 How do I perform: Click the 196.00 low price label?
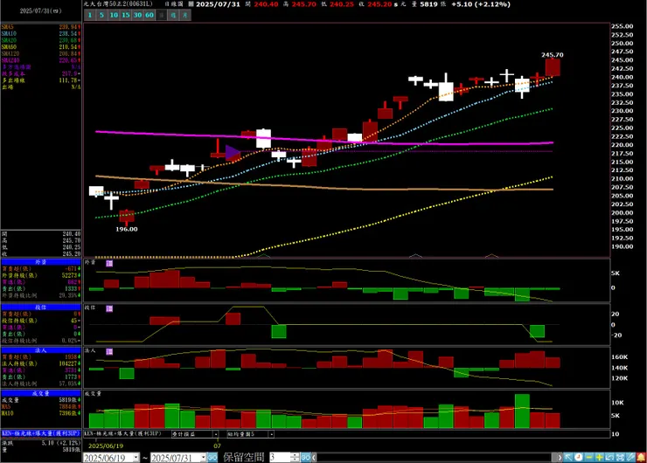pyautogui.click(x=127, y=229)
